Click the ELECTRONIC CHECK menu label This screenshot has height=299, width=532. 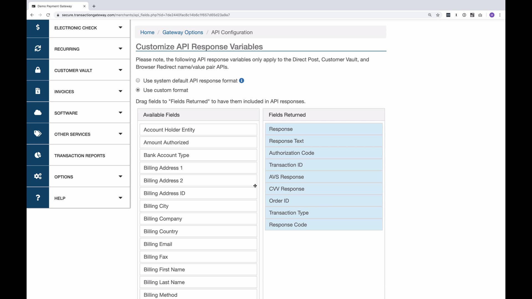tap(75, 28)
